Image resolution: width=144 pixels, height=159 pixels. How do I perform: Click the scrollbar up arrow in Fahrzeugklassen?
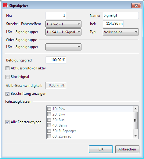(135, 109)
